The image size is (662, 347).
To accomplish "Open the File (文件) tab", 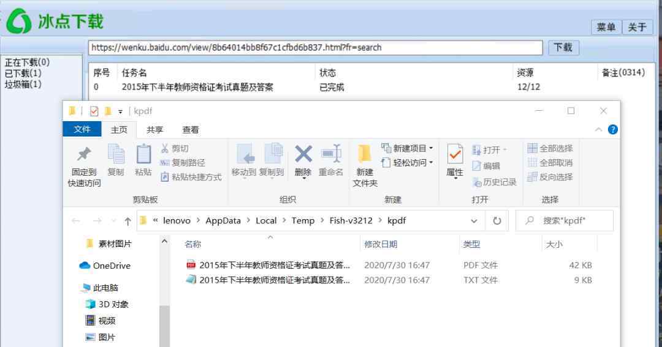I will pos(82,129).
